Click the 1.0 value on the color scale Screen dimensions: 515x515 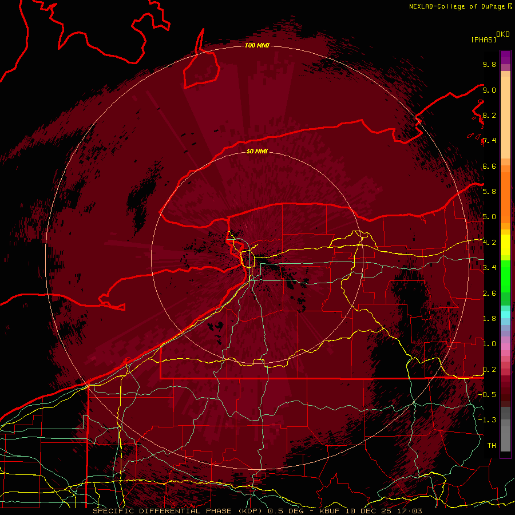pyautogui.click(x=489, y=343)
